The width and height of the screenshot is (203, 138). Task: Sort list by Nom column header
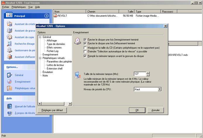point(69,11)
